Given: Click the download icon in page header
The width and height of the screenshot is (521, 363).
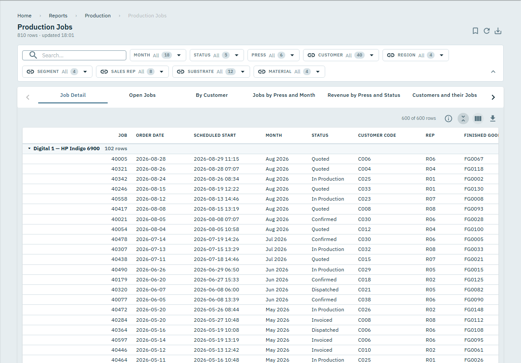Looking at the screenshot, I should coord(498,31).
